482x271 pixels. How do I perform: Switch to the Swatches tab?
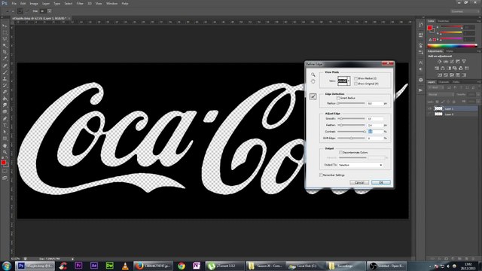click(444, 21)
